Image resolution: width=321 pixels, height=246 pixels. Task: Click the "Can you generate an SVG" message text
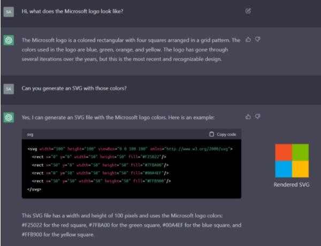[74, 88]
